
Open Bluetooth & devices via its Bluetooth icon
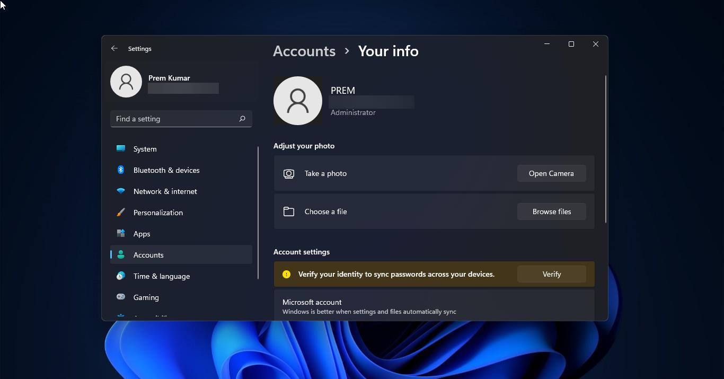tap(121, 170)
